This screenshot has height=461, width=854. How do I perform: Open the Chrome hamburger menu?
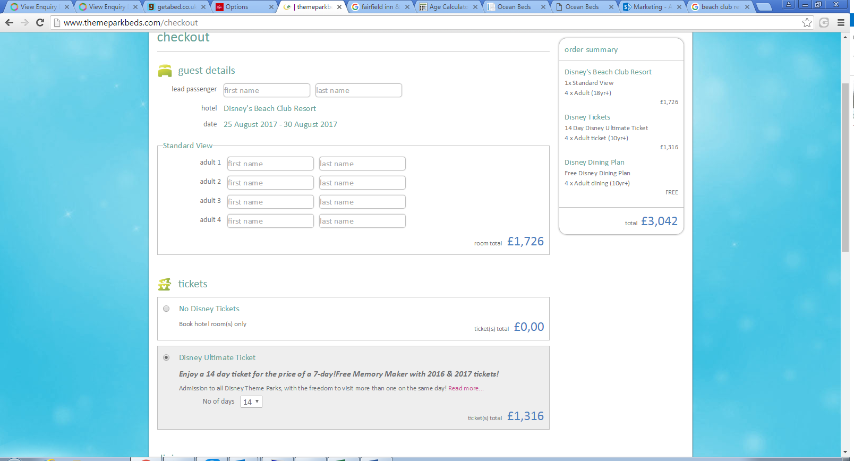841,22
